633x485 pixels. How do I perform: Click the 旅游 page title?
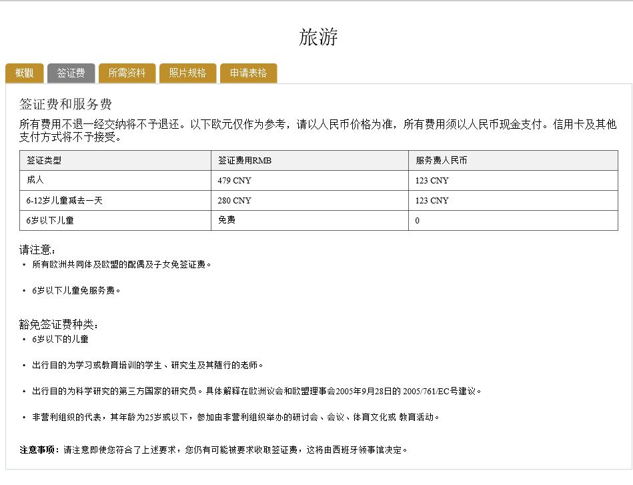coord(318,37)
